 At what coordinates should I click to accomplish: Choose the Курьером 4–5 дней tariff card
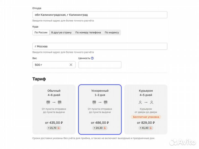pos(146,110)
